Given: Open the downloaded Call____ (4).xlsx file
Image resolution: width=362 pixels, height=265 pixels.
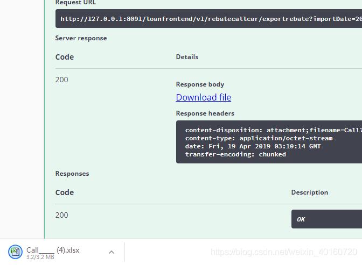Looking at the screenshot, I should tap(53, 250).
